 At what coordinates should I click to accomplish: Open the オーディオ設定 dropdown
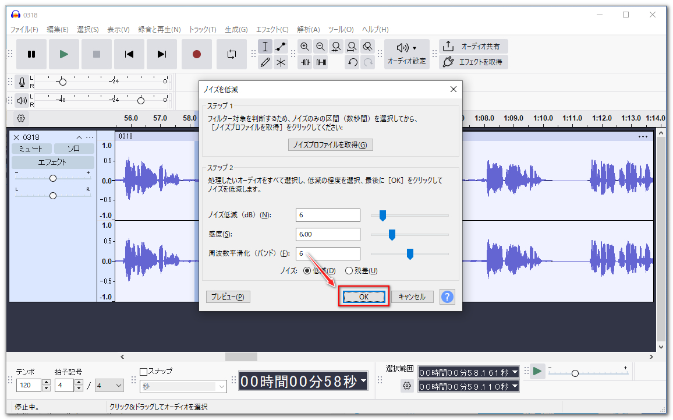coord(406,54)
